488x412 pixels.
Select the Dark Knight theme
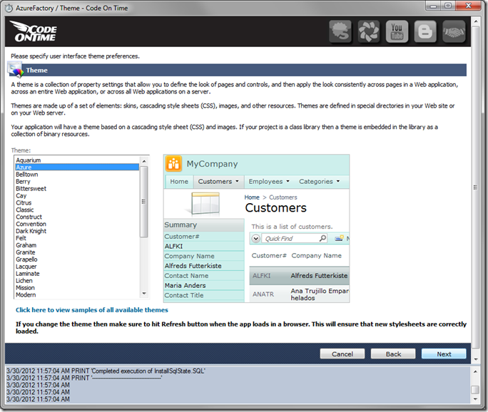(77, 231)
